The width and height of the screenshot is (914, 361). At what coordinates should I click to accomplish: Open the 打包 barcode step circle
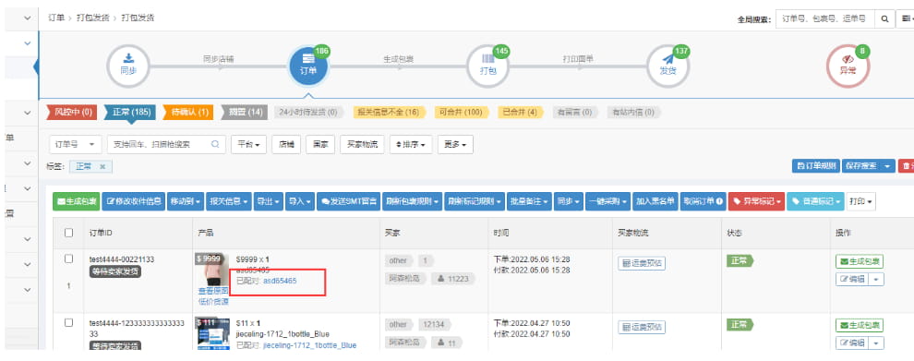click(x=487, y=66)
